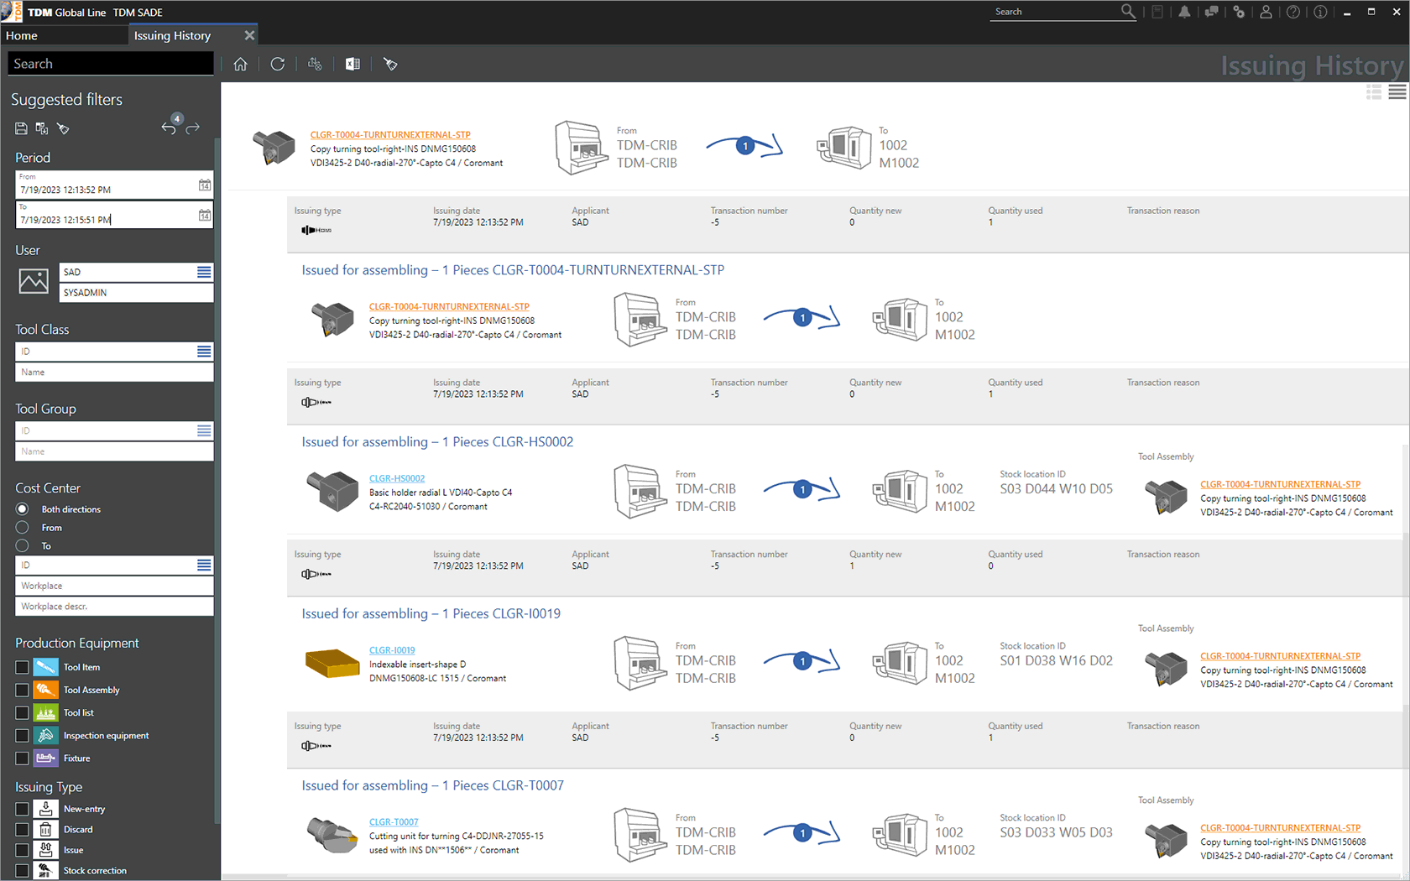Check the Inspection equipment checkbox

22,736
